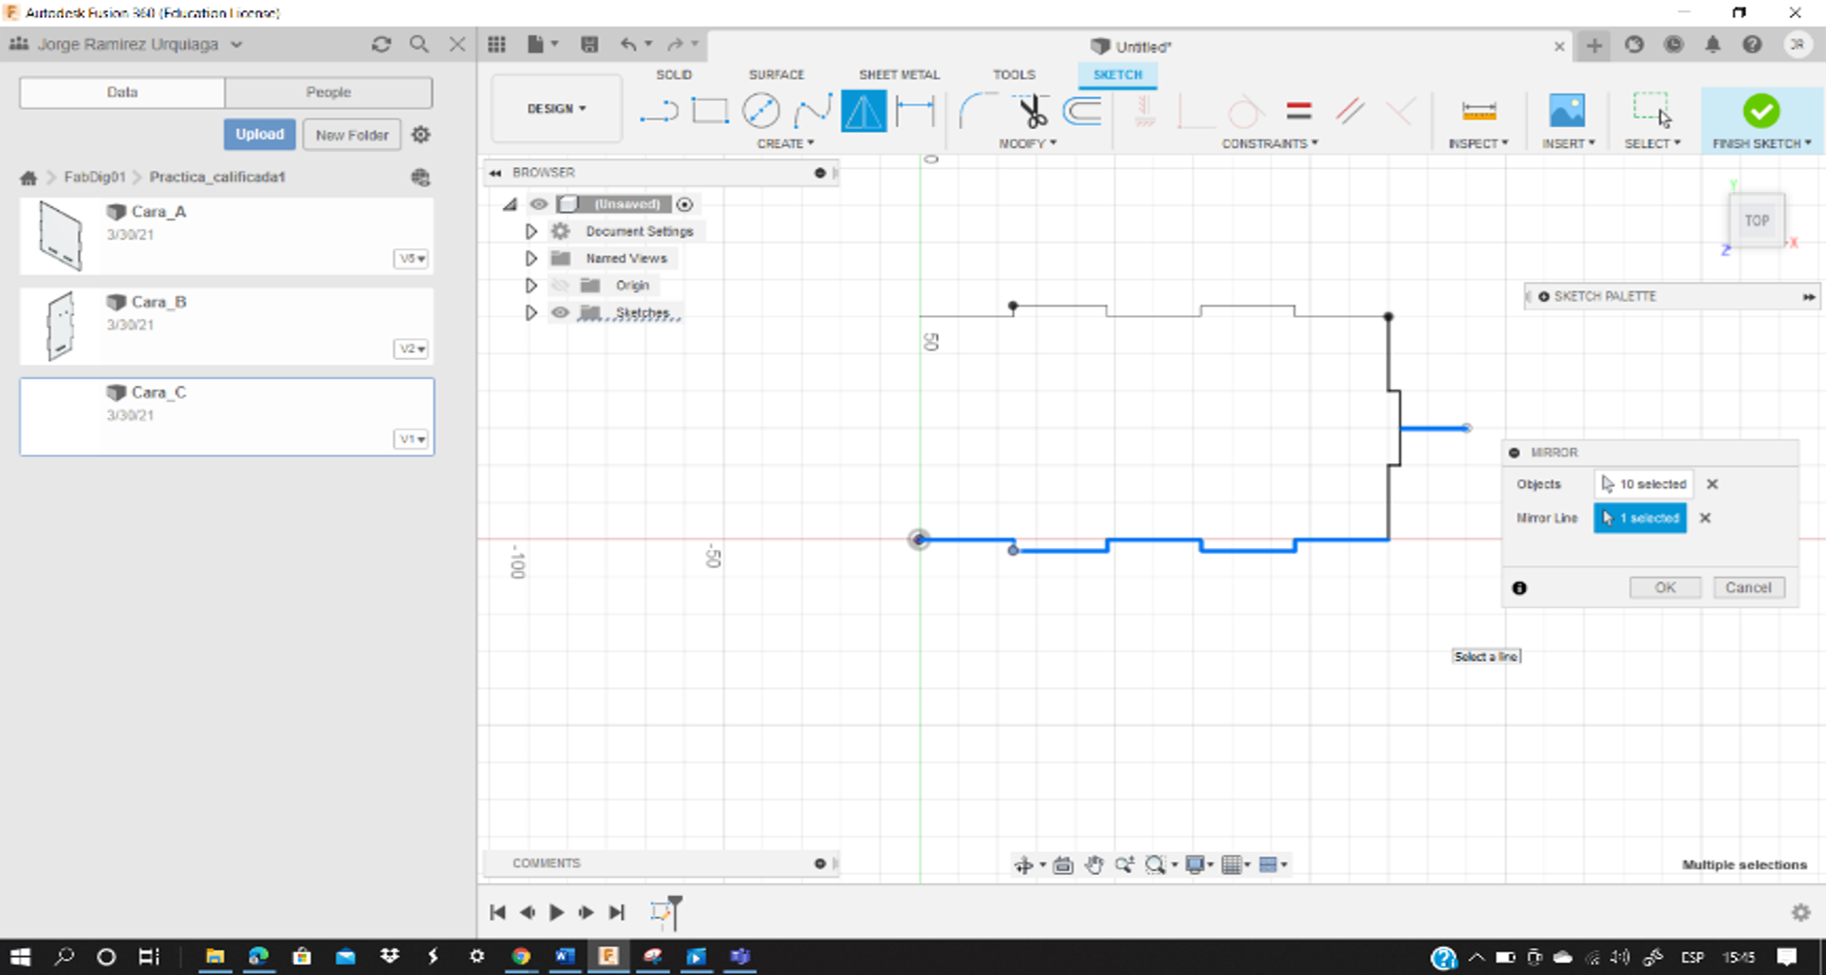The width and height of the screenshot is (1826, 975).
Task: Switch to the SOLID tab
Action: tap(673, 74)
